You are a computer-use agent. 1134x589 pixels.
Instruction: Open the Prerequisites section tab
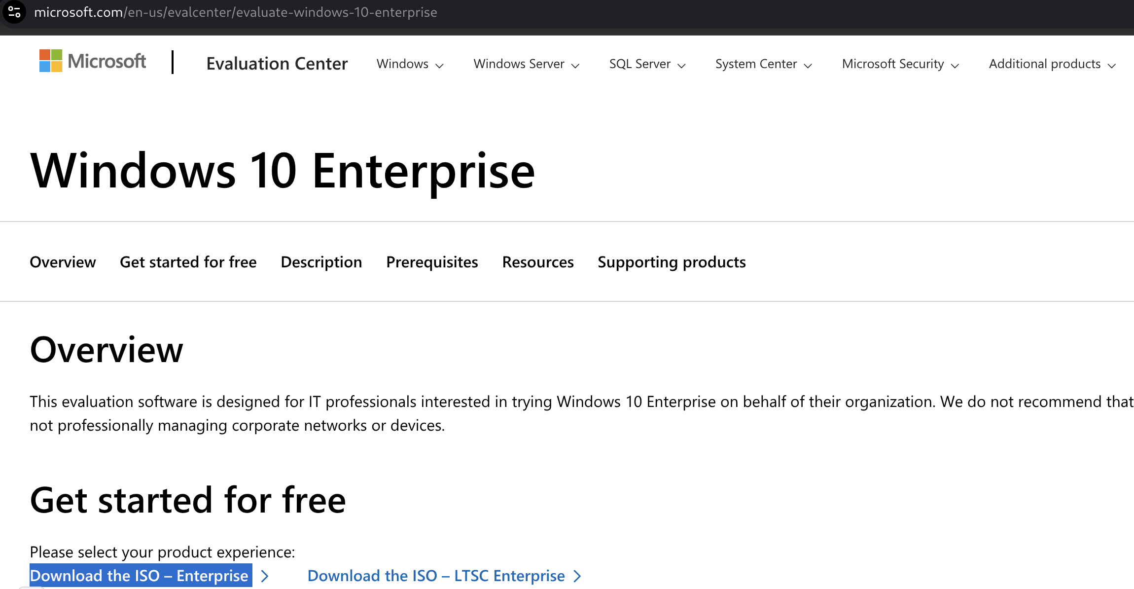pos(432,262)
